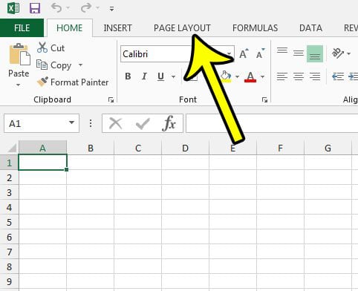Open the FORMULAS tab
Image resolution: width=358 pixels, height=291 pixels.
pos(255,28)
